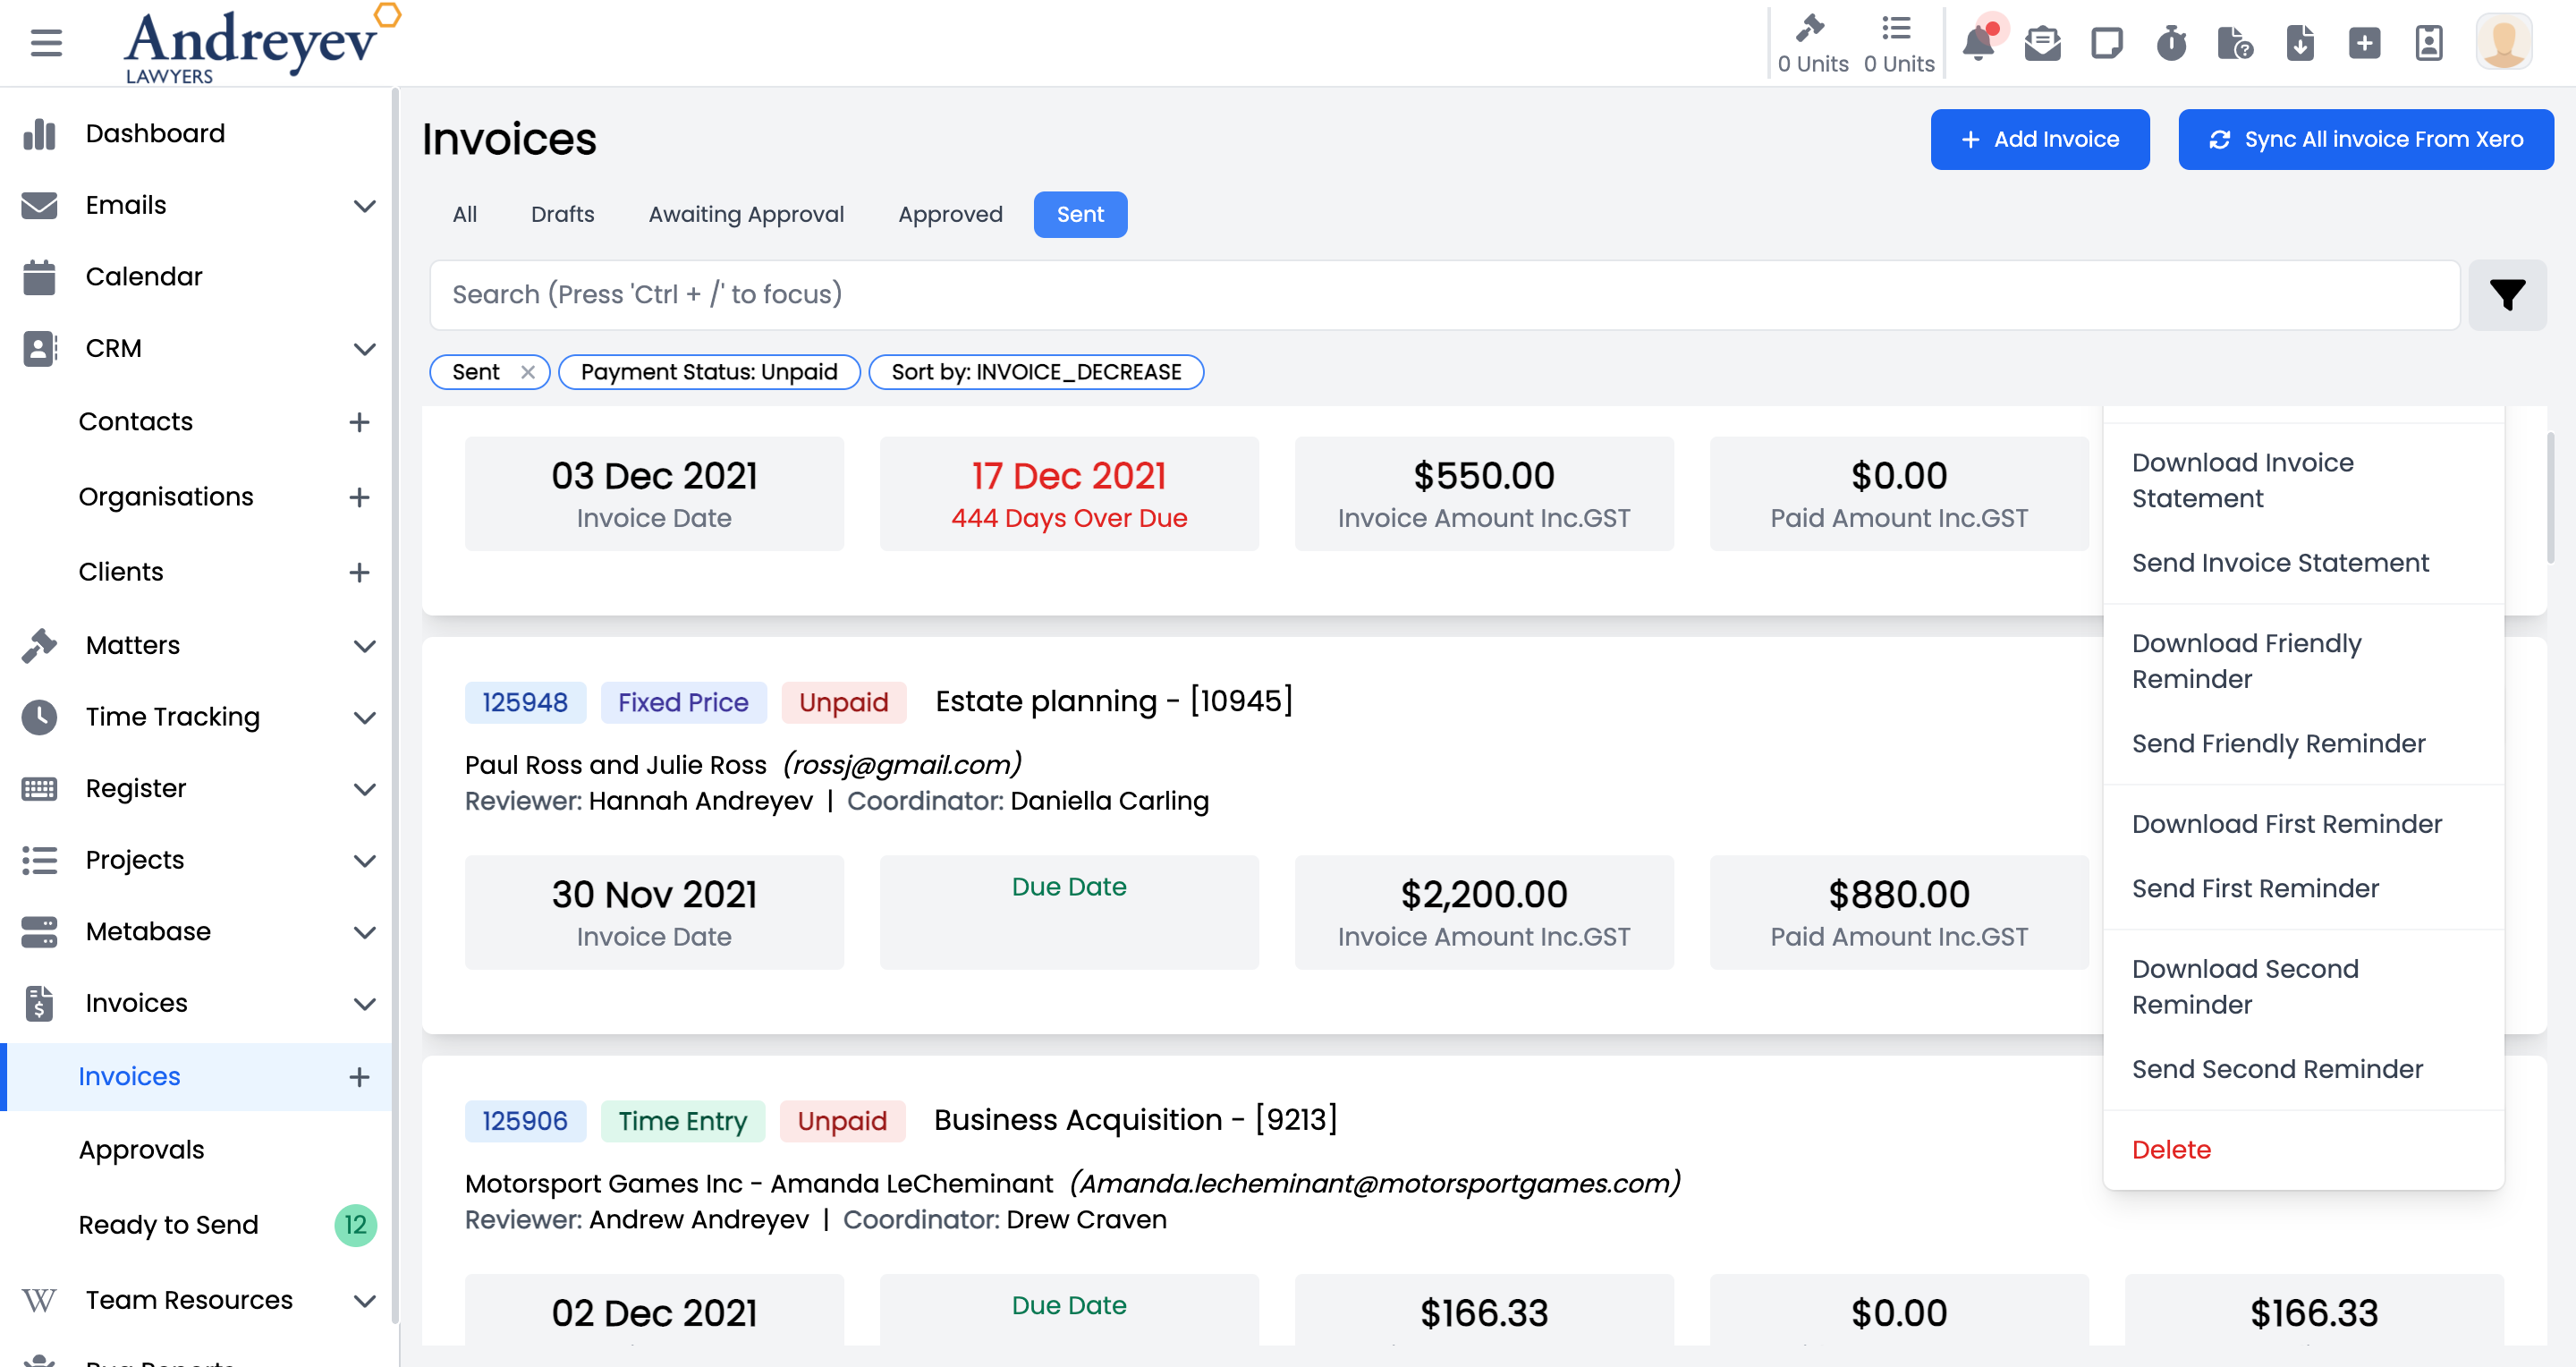The image size is (2576, 1367).
Task: Open the stopwatch timer icon
Action: point(2170,43)
